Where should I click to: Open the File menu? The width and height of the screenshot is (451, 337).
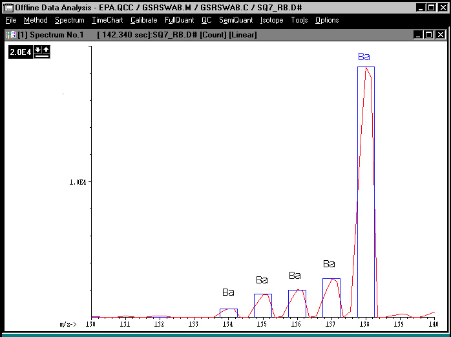(x=11, y=20)
